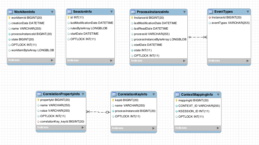Expand the Indexes section of SessionInfo

click(111, 61)
